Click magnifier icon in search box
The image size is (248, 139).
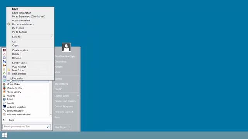click(48, 127)
